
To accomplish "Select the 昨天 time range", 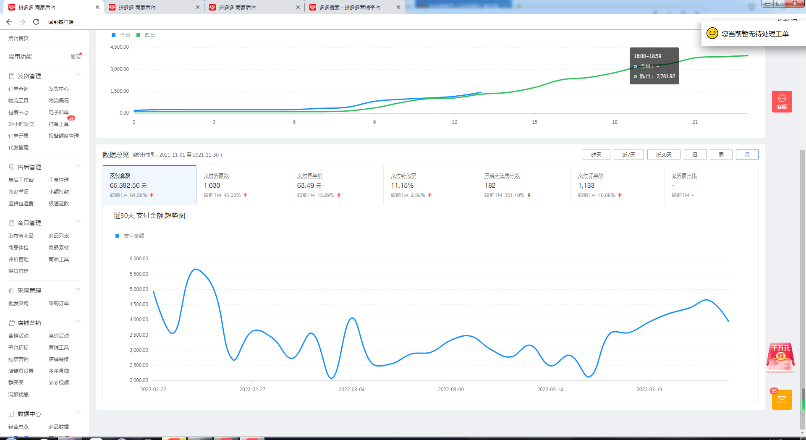I will pos(596,155).
